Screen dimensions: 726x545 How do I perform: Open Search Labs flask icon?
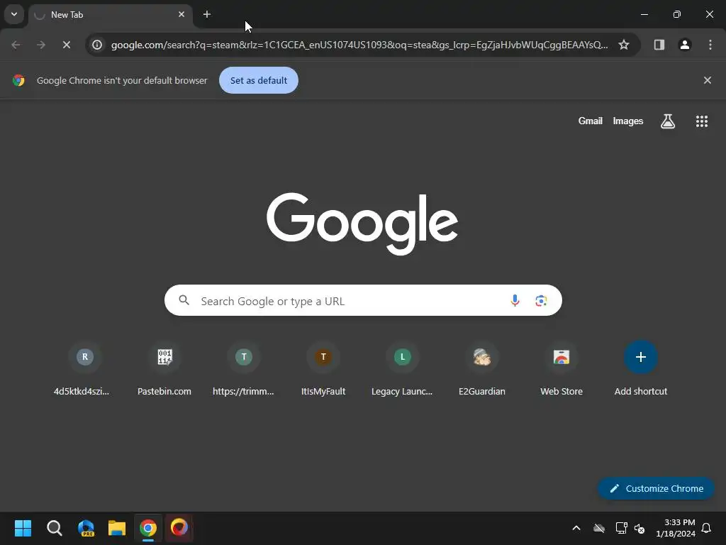pos(668,121)
